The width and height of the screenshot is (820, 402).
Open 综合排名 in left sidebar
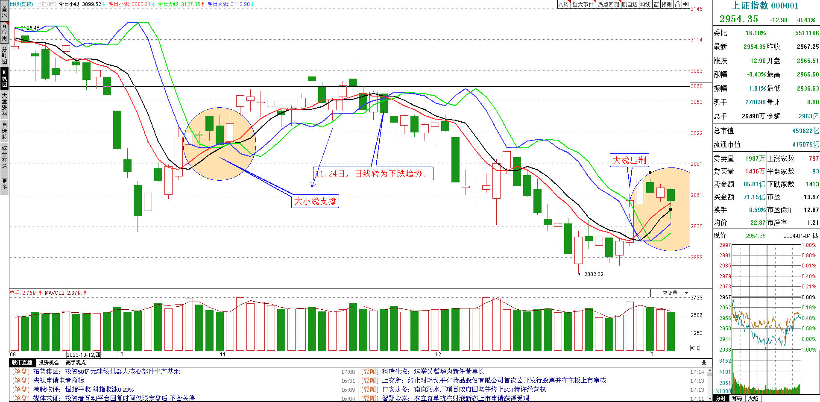(4, 157)
